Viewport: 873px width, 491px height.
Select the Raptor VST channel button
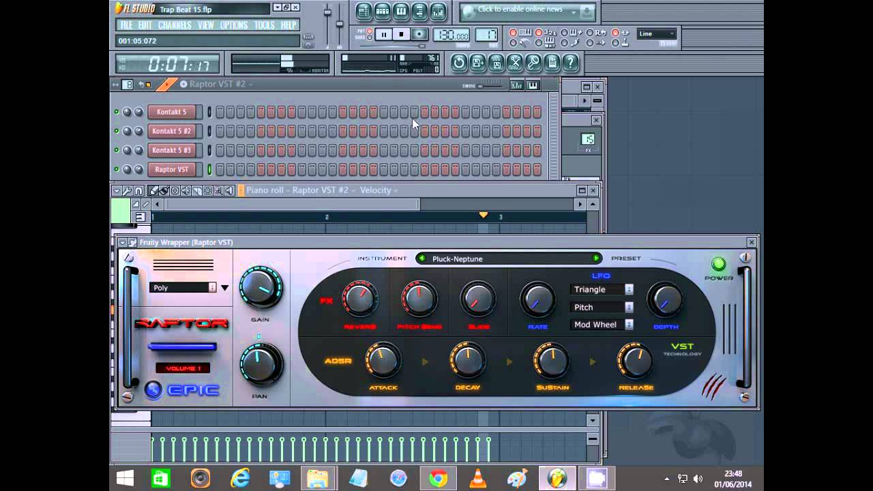pos(172,169)
